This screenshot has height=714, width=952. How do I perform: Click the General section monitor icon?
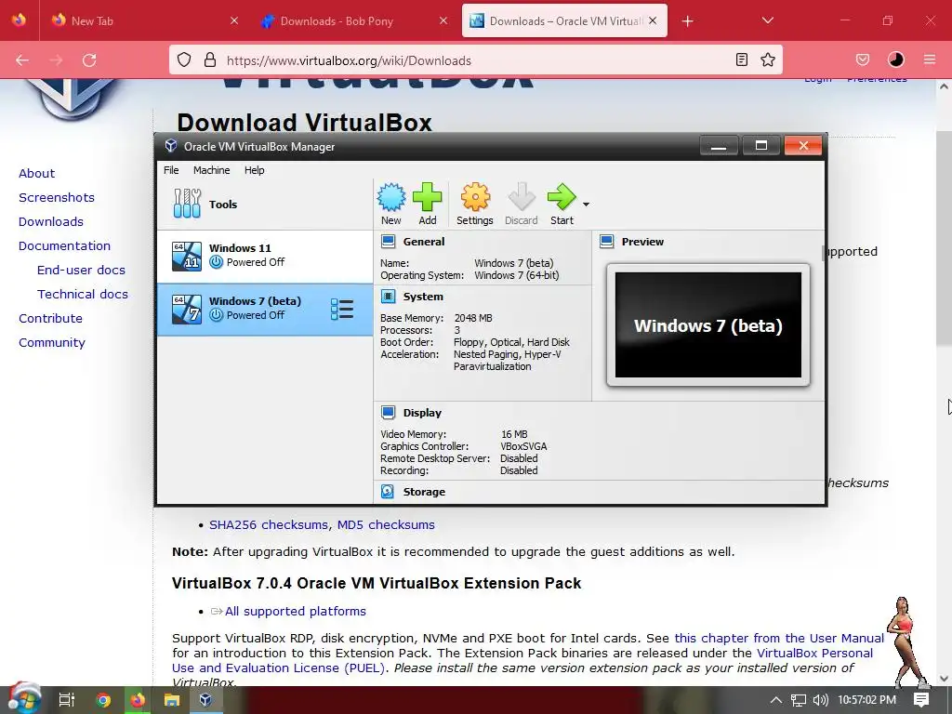point(388,242)
